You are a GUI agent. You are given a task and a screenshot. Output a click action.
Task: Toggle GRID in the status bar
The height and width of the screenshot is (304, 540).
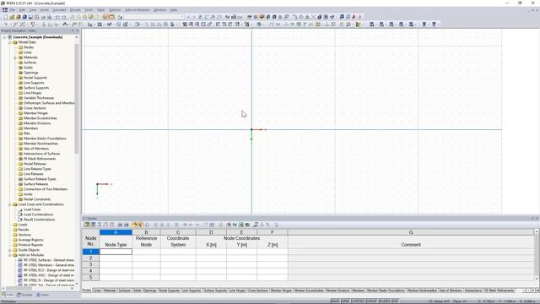click(x=345, y=301)
